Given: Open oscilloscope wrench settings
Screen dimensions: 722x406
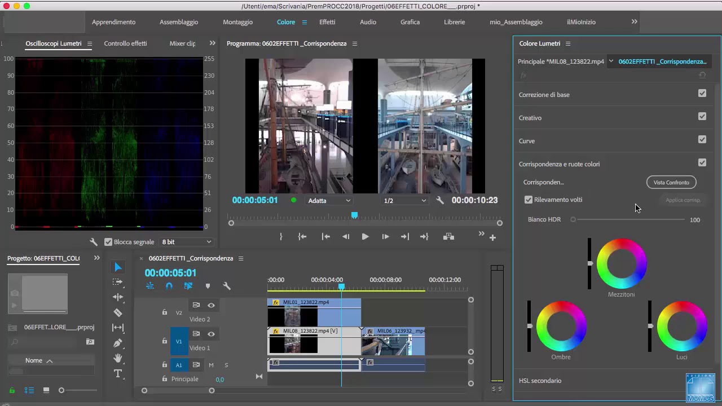Looking at the screenshot, I should (94, 242).
